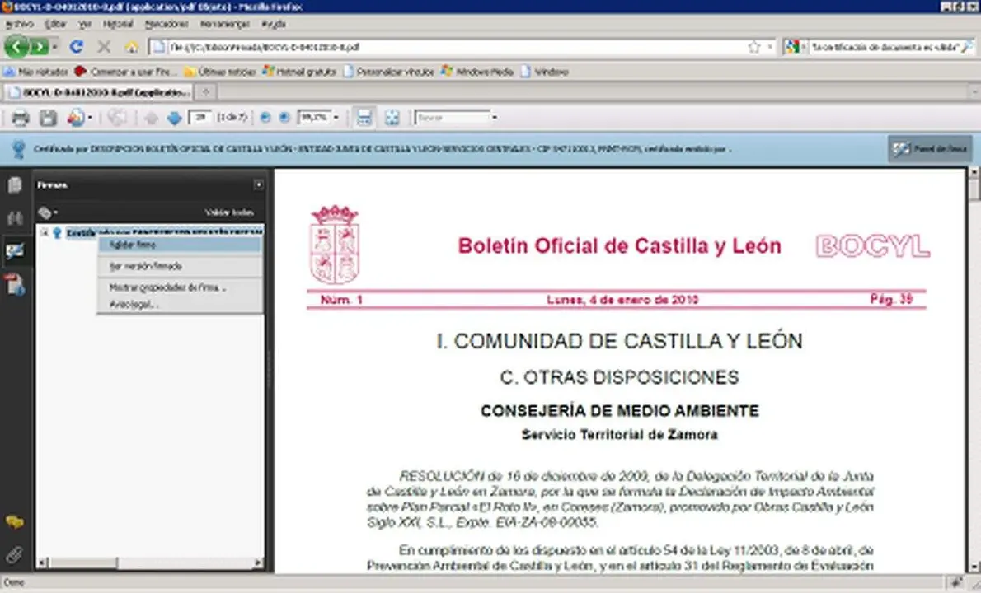Click the 'Validar todas' button

(229, 212)
